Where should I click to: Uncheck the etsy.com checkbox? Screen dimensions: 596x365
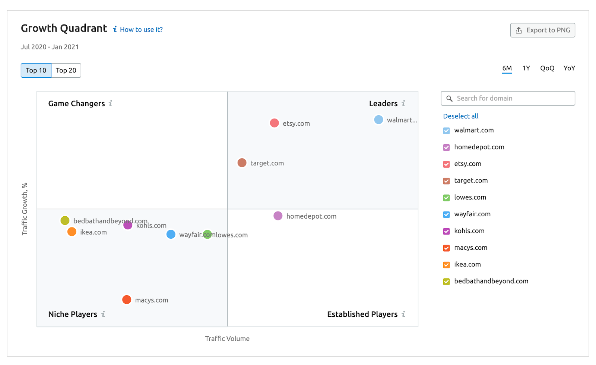coord(446,164)
